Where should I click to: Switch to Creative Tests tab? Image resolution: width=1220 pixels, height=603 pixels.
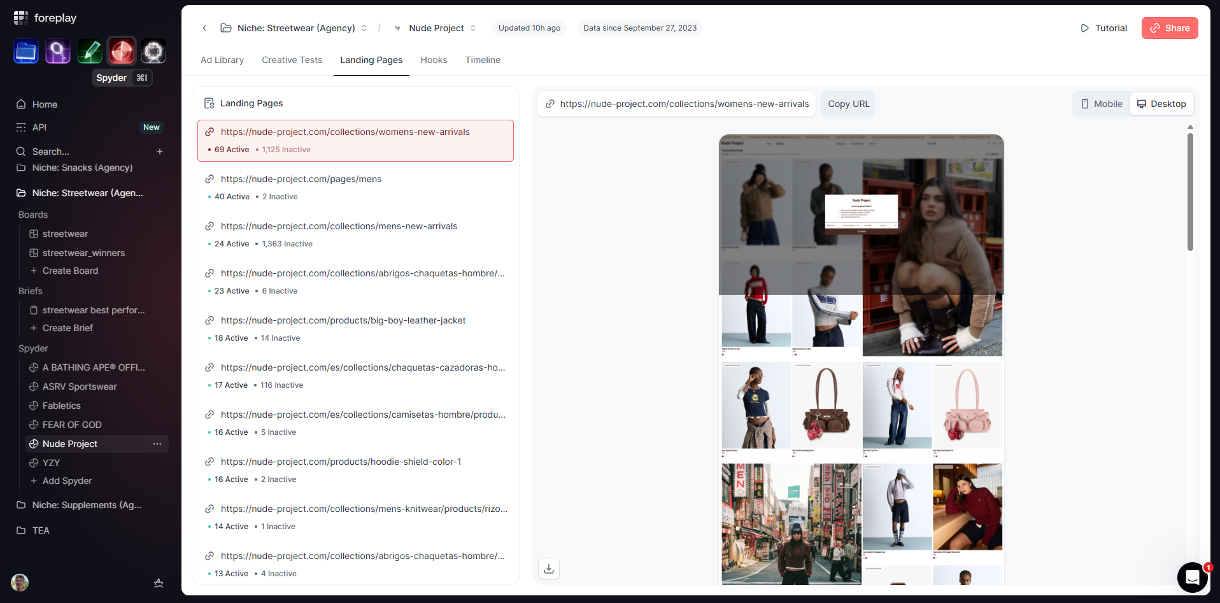click(292, 60)
